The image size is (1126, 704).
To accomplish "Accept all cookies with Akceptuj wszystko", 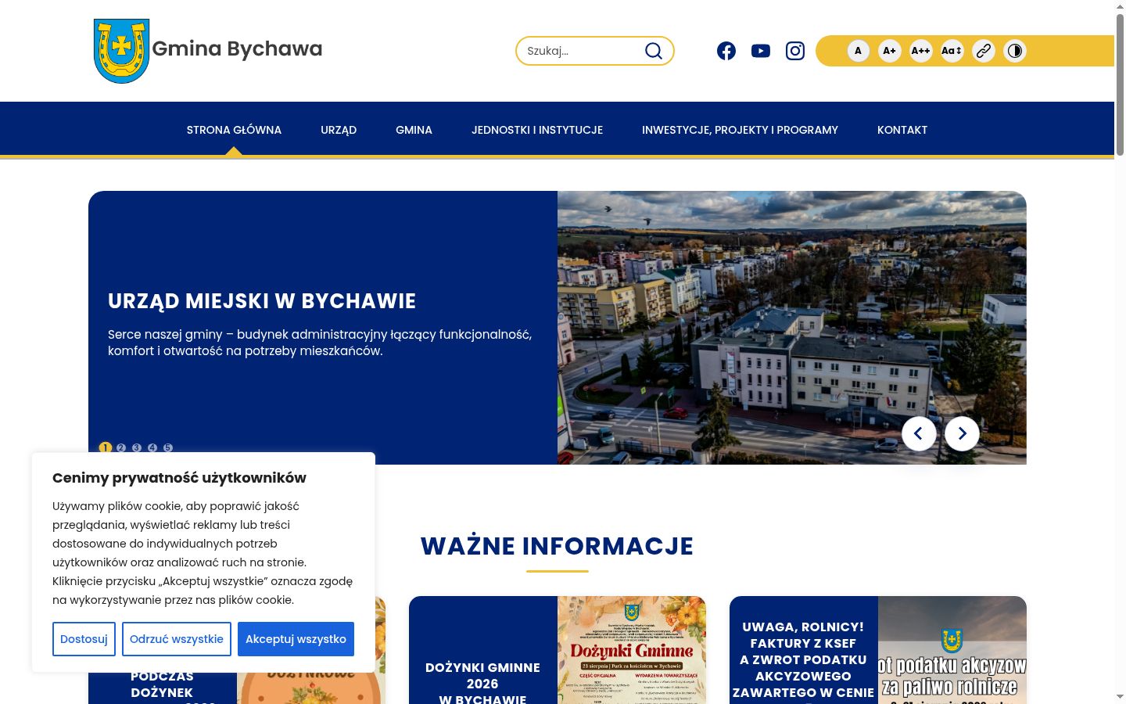I will pyautogui.click(x=296, y=639).
